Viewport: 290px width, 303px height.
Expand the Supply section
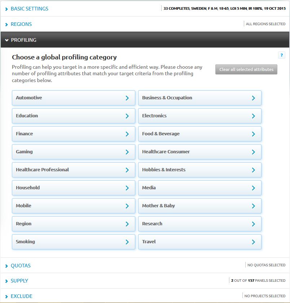click(19, 281)
